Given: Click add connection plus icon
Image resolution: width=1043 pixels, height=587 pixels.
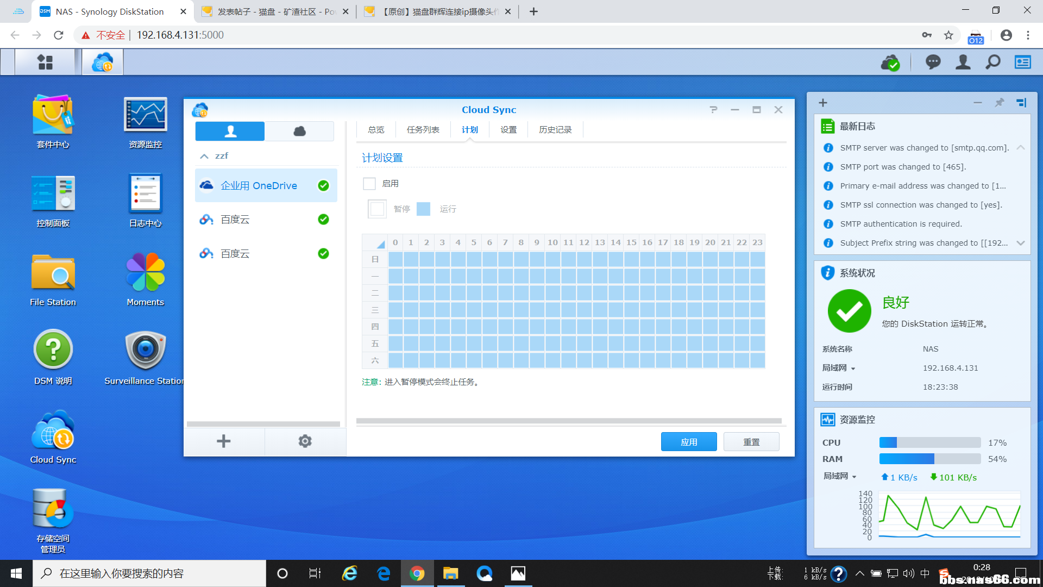Looking at the screenshot, I should coord(223,441).
